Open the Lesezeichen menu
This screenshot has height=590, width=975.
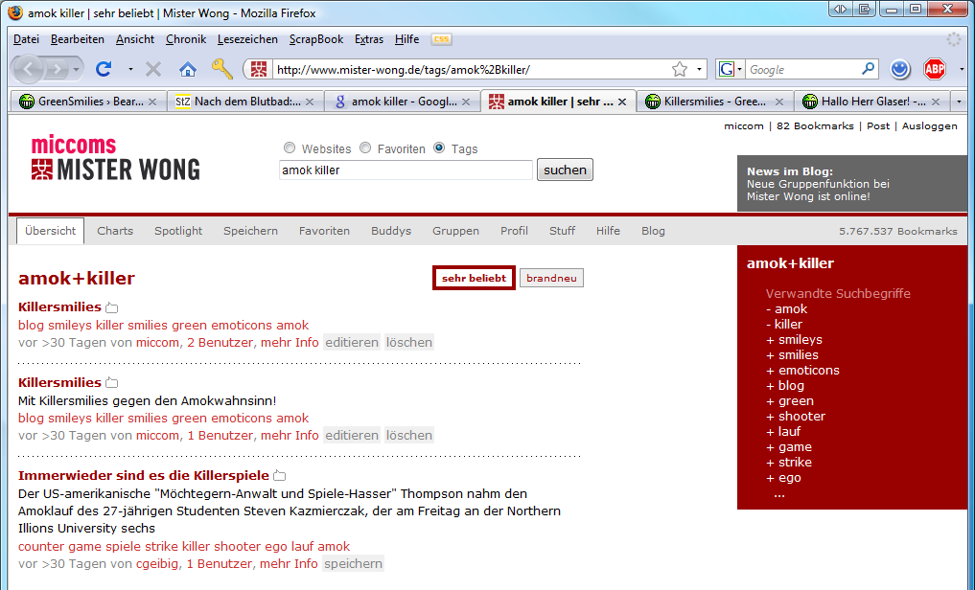coord(247,39)
